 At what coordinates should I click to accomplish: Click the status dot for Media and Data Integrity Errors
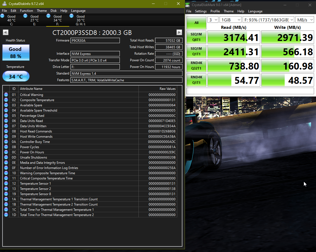(x=6, y=162)
